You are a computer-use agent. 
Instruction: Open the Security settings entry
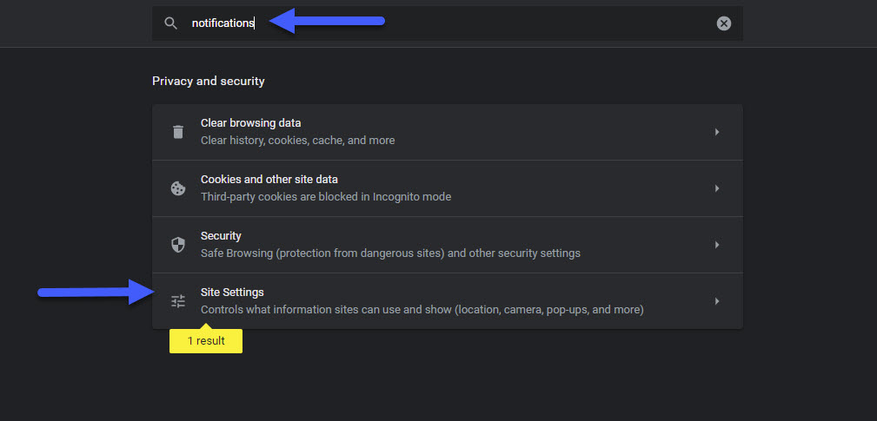[448, 245]
